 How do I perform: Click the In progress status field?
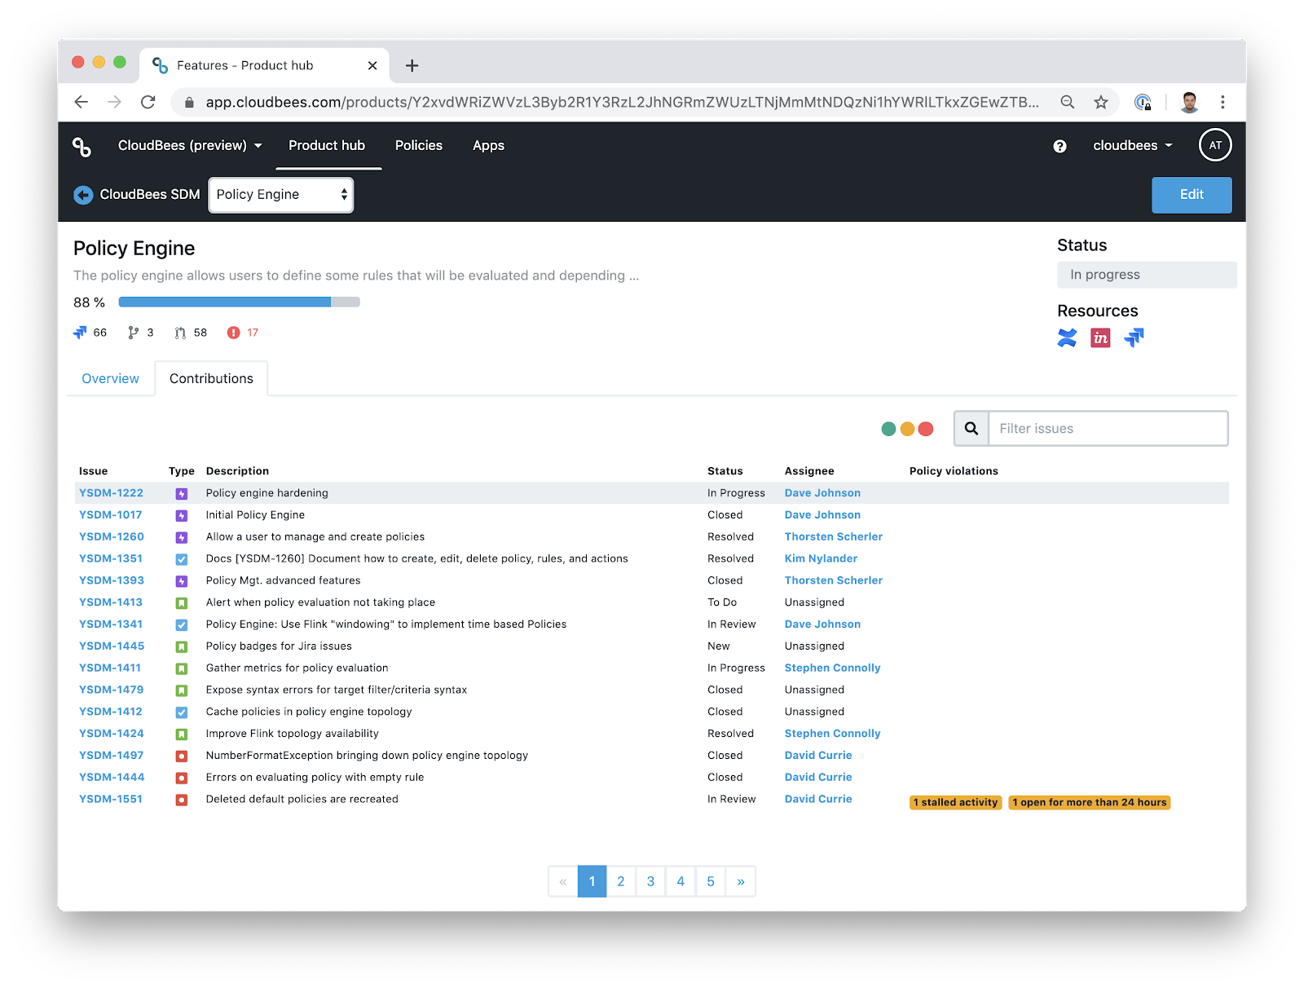(1147, 275)
